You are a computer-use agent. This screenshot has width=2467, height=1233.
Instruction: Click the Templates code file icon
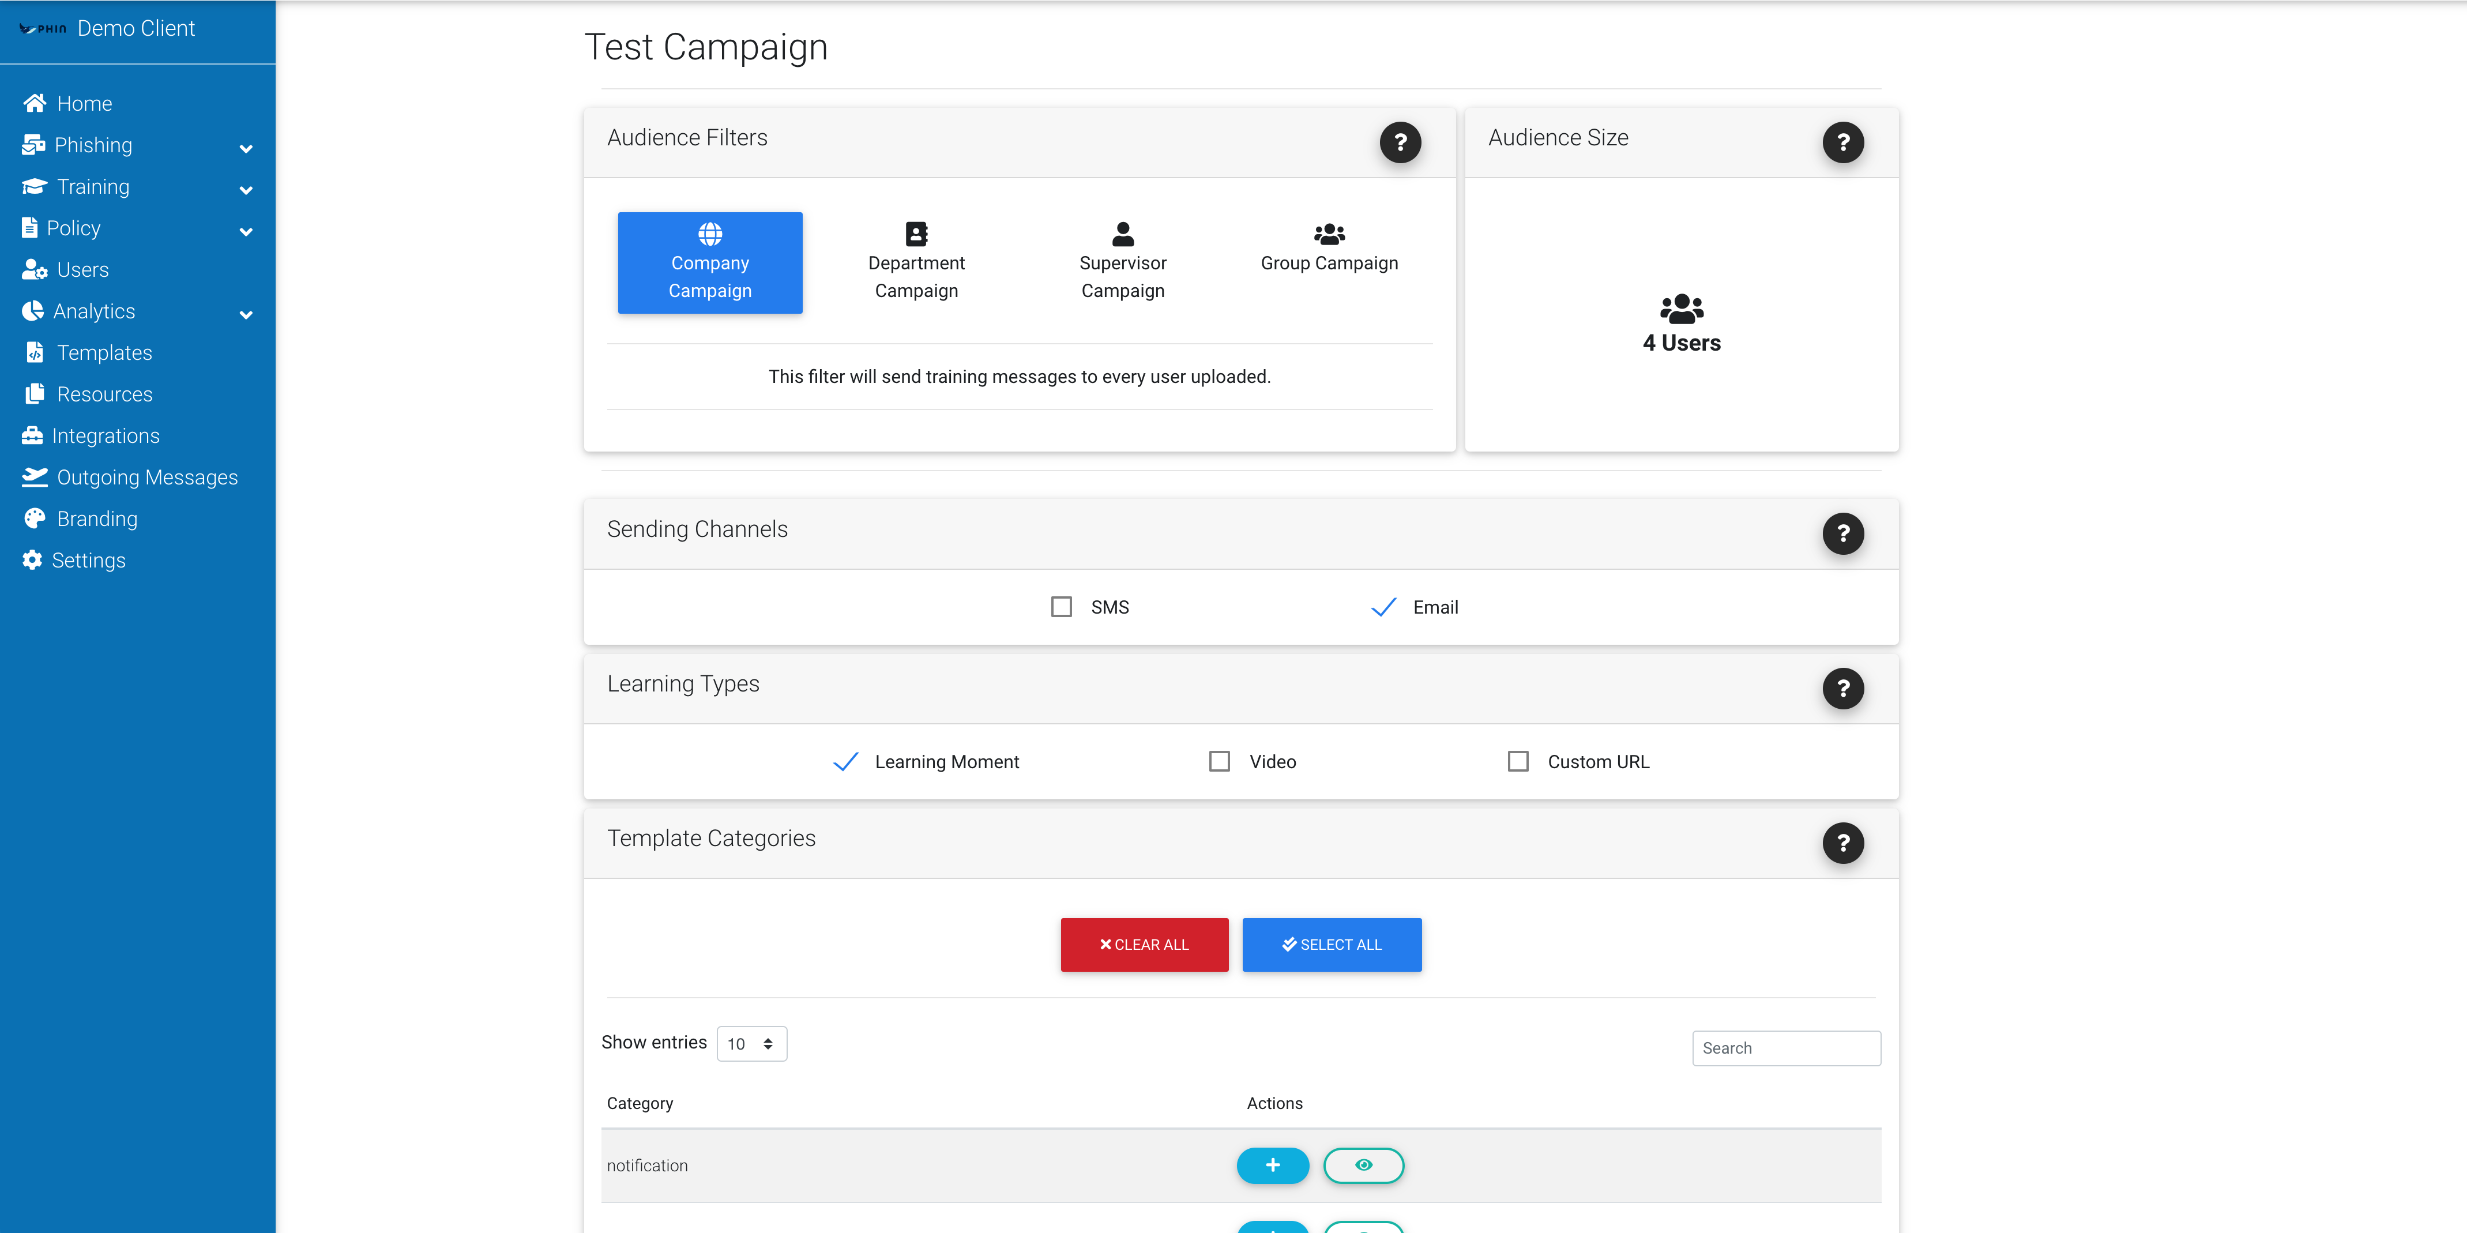(35, 352)
